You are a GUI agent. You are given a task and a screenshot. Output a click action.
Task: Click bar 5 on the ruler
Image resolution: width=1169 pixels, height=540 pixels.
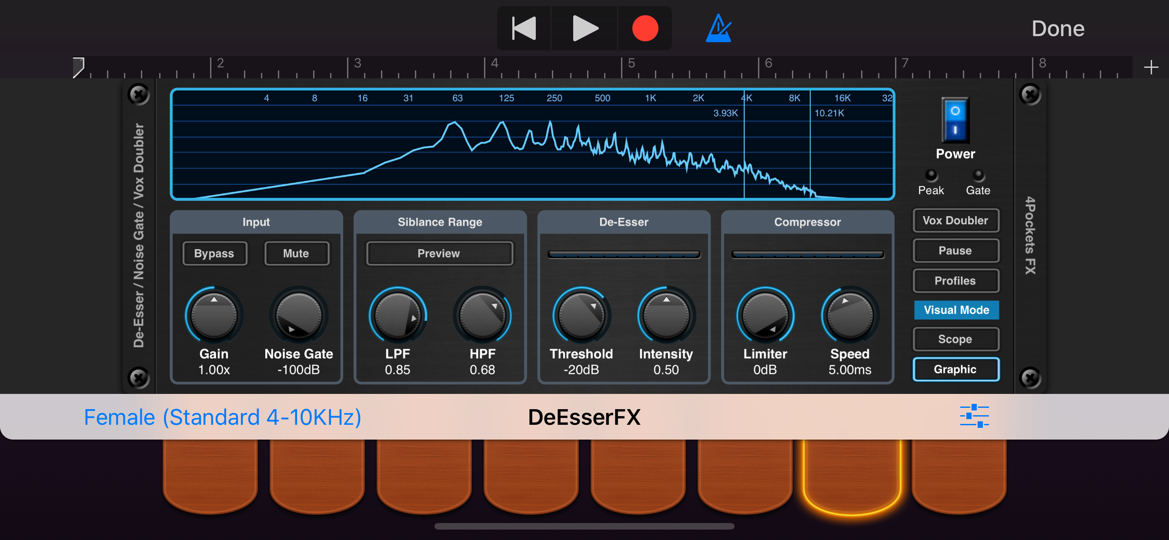pyautogui.click(x=631, y=63)
